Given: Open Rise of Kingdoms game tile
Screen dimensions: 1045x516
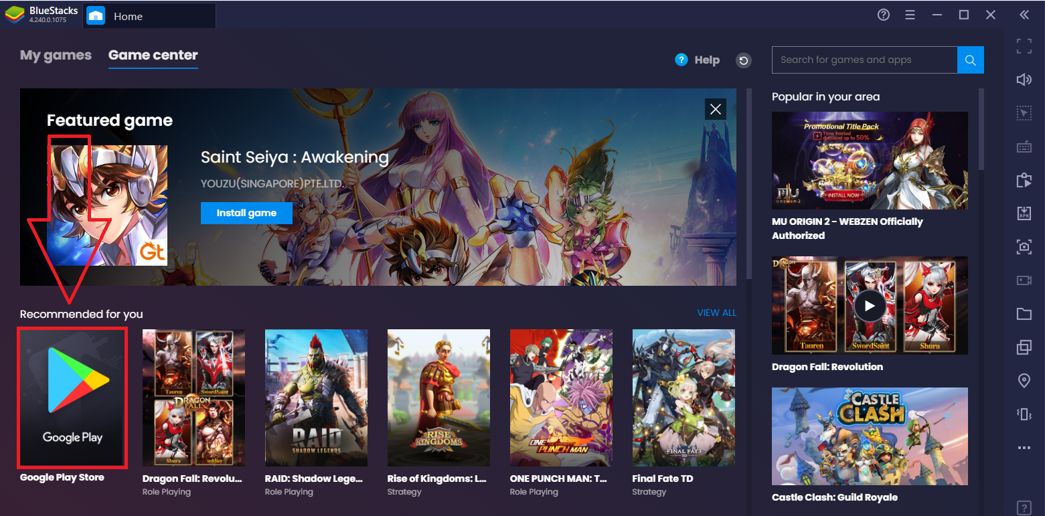Looking at the screenshot, I should (438, 398).
